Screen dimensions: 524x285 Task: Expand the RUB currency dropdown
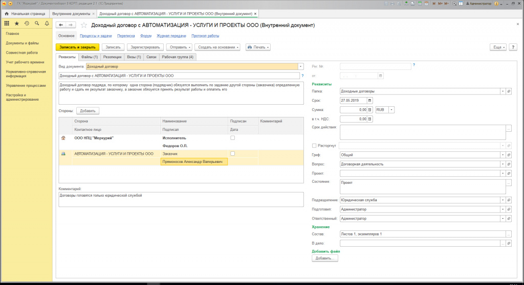(392, 109)
